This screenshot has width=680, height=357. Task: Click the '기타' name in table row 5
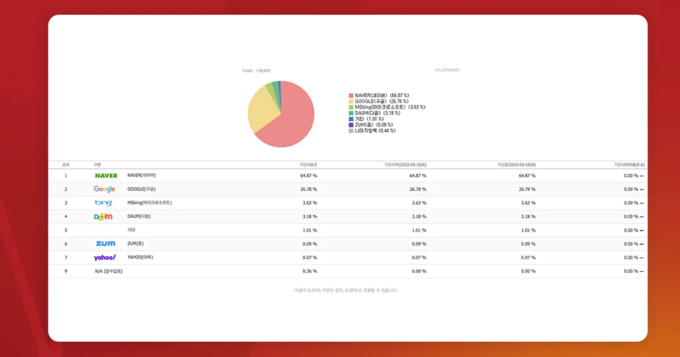point(131,230)
